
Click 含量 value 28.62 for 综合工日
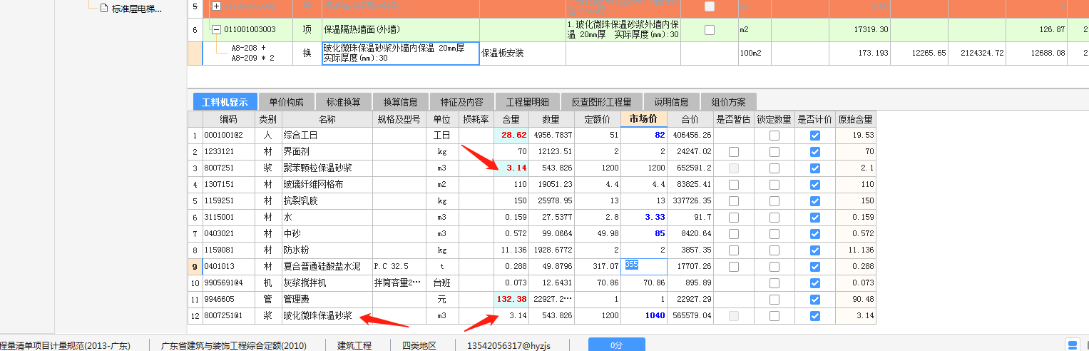click(x=511, y=135)
